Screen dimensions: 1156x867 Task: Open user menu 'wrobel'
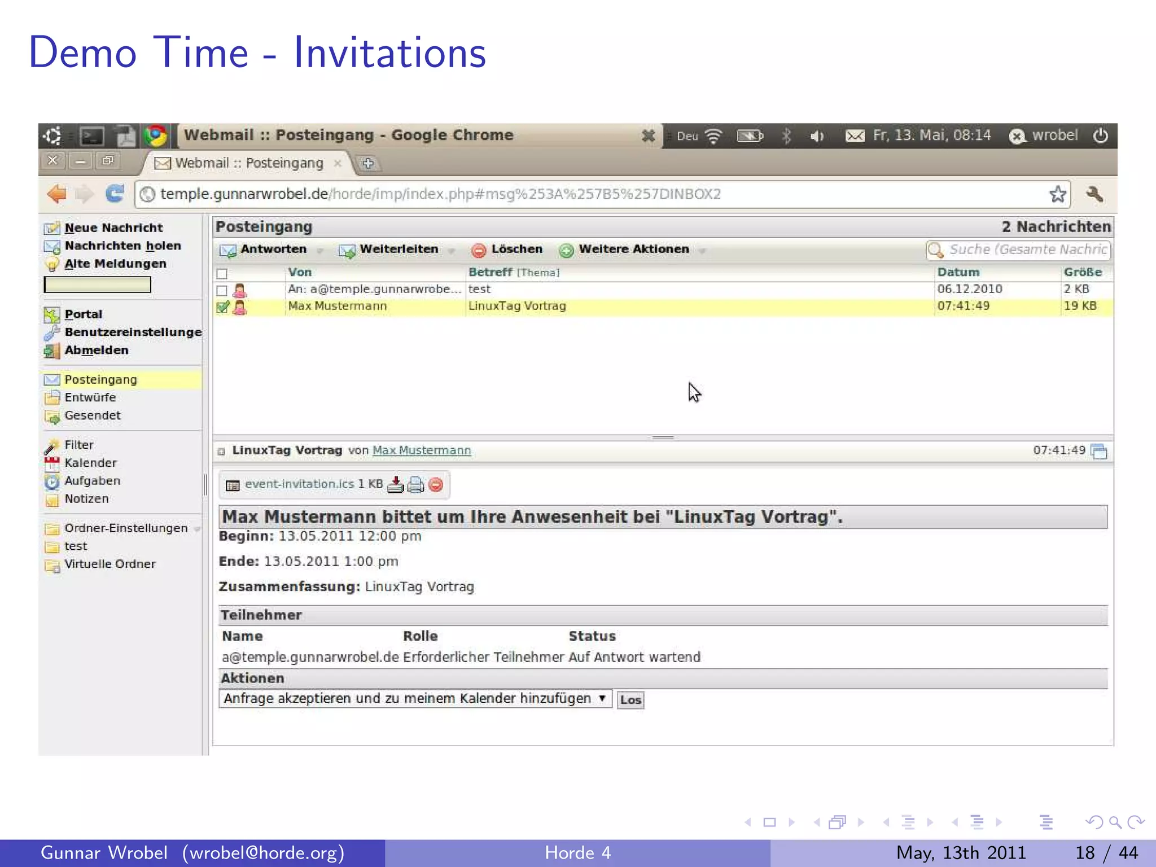click(1044, 135)
